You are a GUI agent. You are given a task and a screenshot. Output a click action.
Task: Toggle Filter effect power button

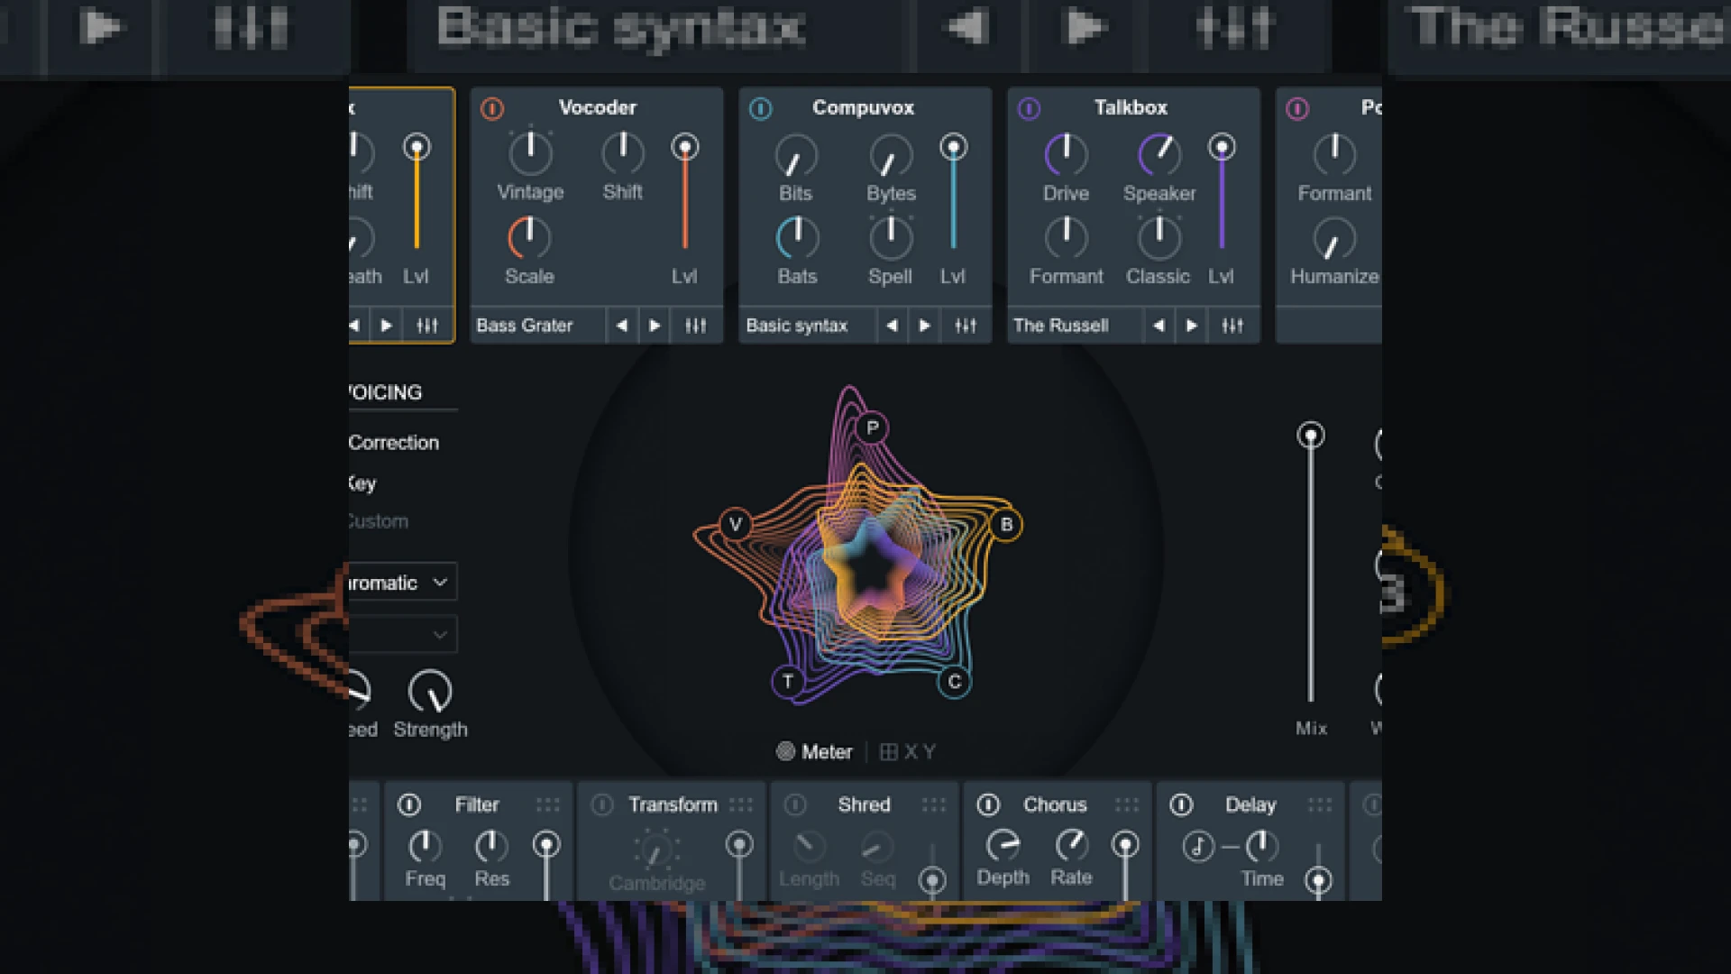pos(409,804)
